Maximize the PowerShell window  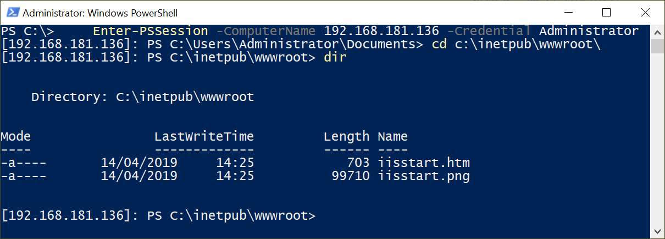click(x=606, y=12)
